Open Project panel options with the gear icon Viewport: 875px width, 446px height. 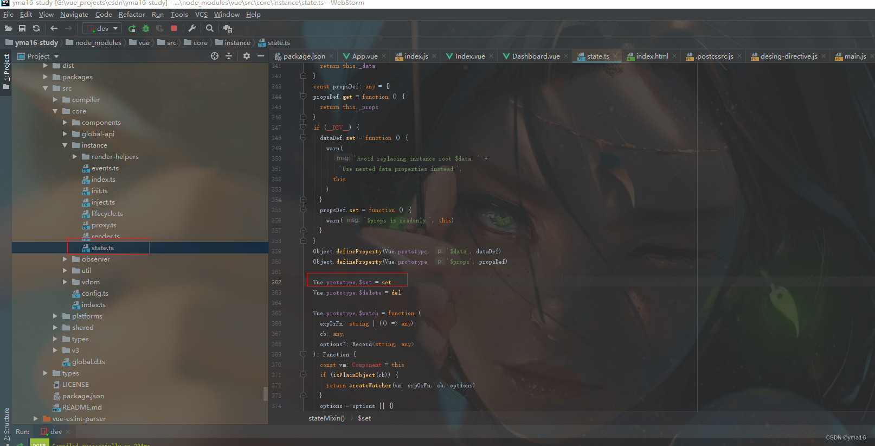coord(247,56)
